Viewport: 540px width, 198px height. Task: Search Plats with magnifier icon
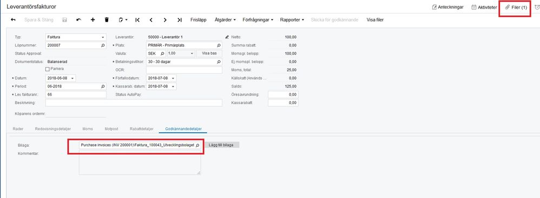click(x=219, y=45)
